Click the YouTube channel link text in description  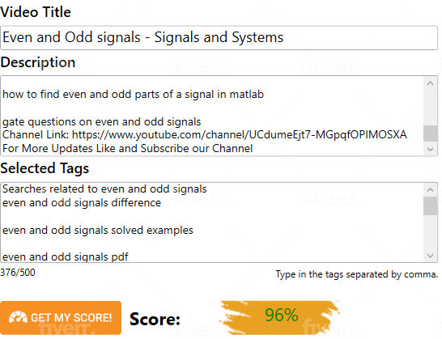(x=240, y=134)
